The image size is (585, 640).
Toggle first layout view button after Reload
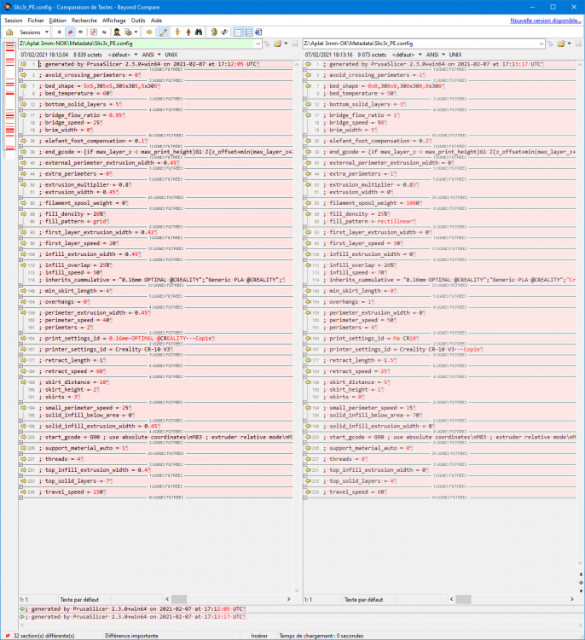click(238, 32)
